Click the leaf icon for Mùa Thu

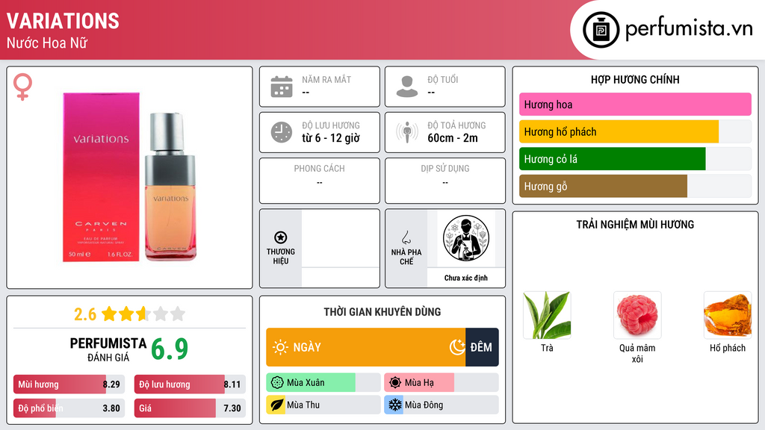point(277,405)
